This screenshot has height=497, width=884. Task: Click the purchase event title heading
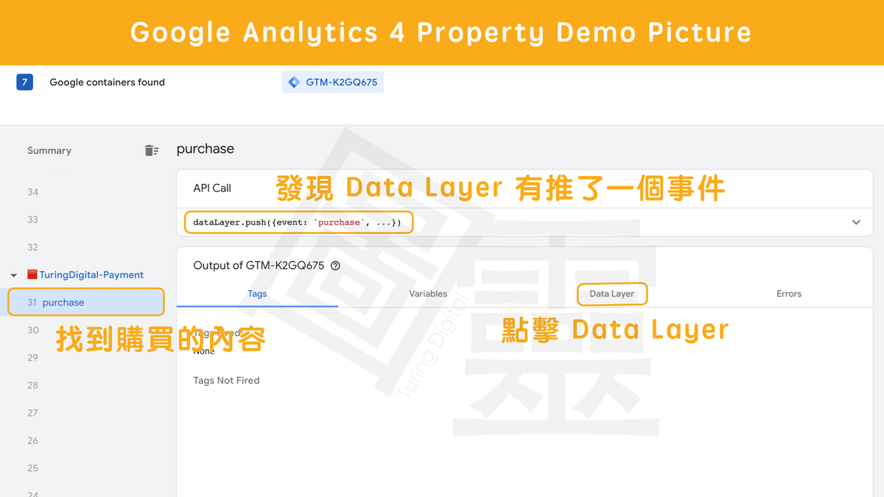tap(206, 149)
